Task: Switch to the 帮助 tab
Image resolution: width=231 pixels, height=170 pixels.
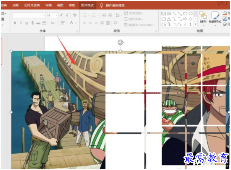Action: (x=72, y=5)
